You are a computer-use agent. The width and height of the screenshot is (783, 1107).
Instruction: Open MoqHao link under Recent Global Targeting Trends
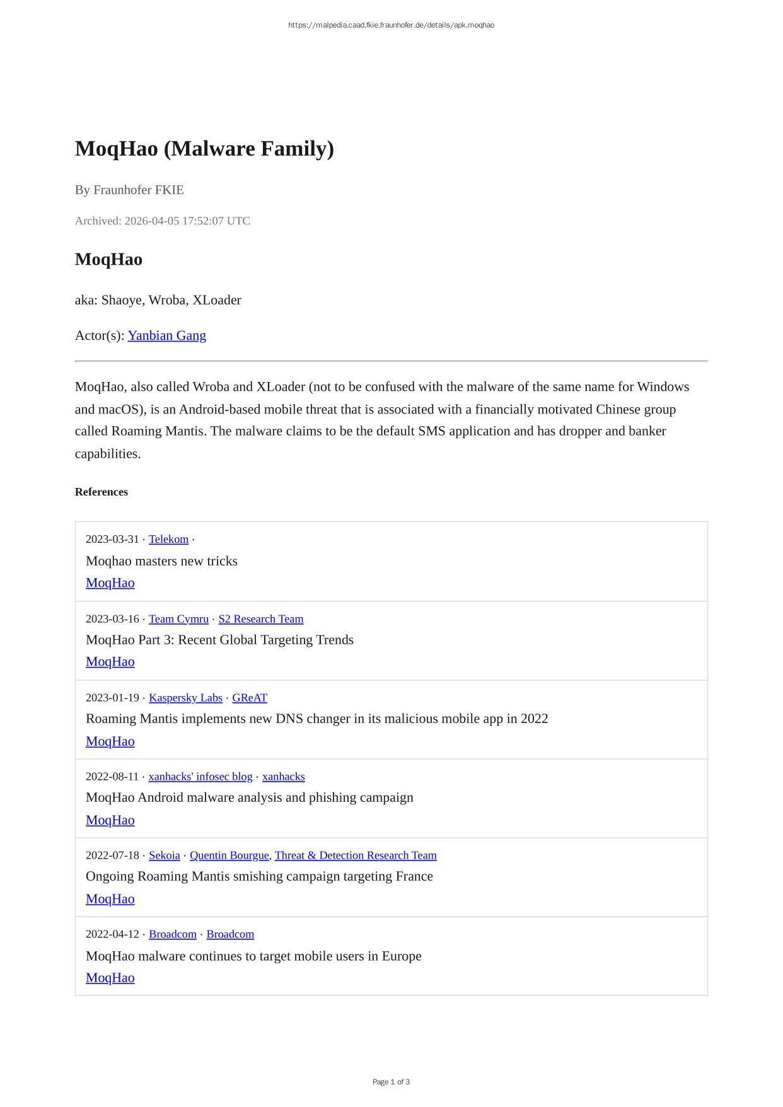coord(110,662)
